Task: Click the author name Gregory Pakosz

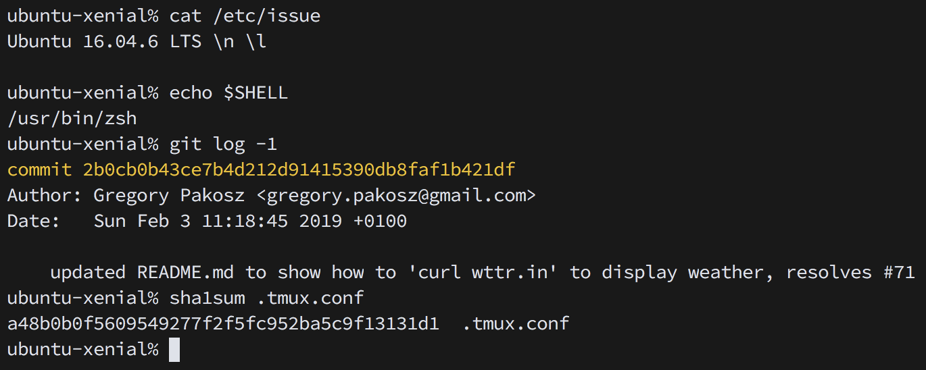Action: pos(169,196)
